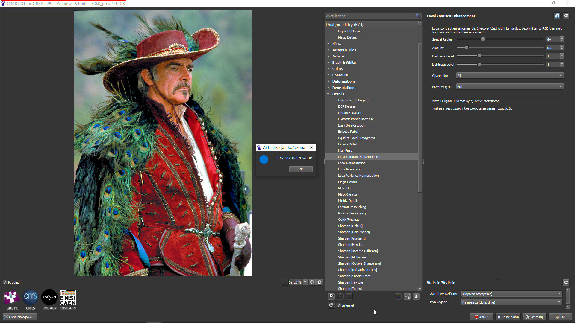Click the refresh preview icon next to zoom
The width and height of the screenshot is (575, 323).
pyautogui.click(x=320, y=282)
